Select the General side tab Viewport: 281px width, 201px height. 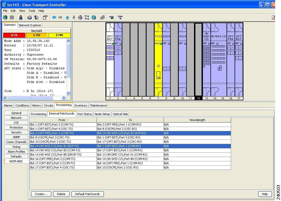(16, 113)
